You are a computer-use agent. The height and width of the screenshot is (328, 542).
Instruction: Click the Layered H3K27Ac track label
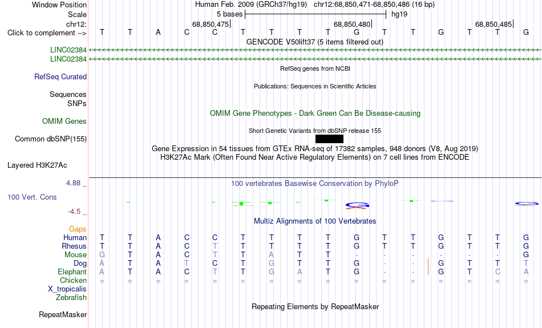pos(37,165)
